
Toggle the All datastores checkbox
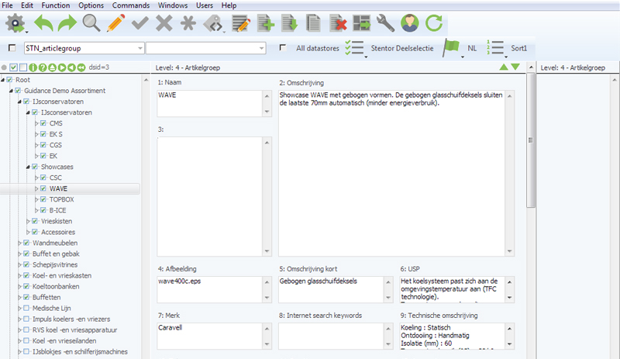point(284,48)
